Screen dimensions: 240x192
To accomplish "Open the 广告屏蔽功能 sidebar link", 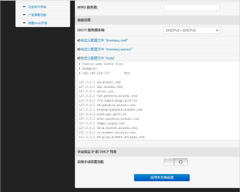I will 37,15.
